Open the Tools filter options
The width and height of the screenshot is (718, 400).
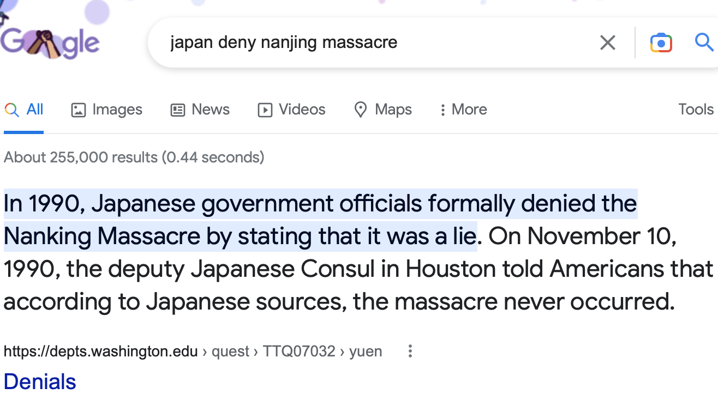pyautogui.click(x=696, y=110)
